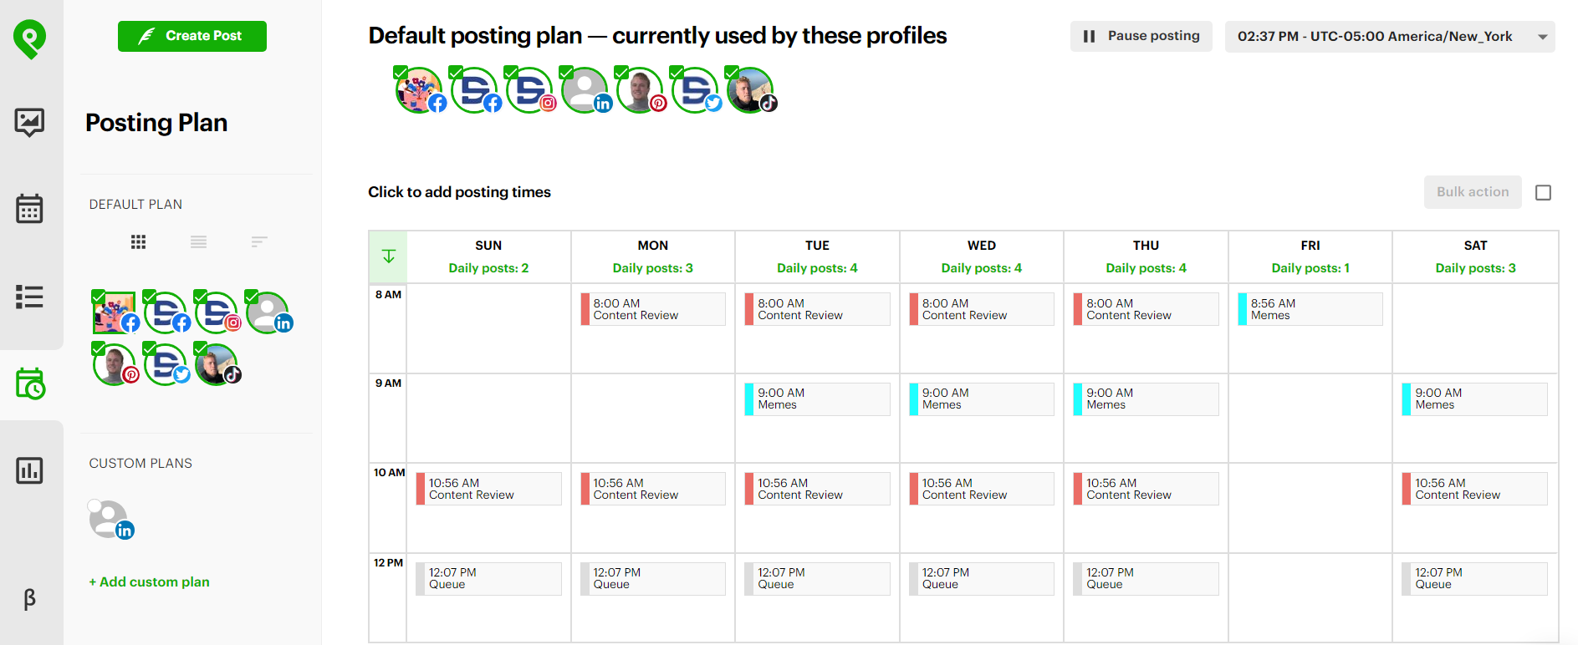Click the green arrow icon above the weekday column

coord(387,256)
